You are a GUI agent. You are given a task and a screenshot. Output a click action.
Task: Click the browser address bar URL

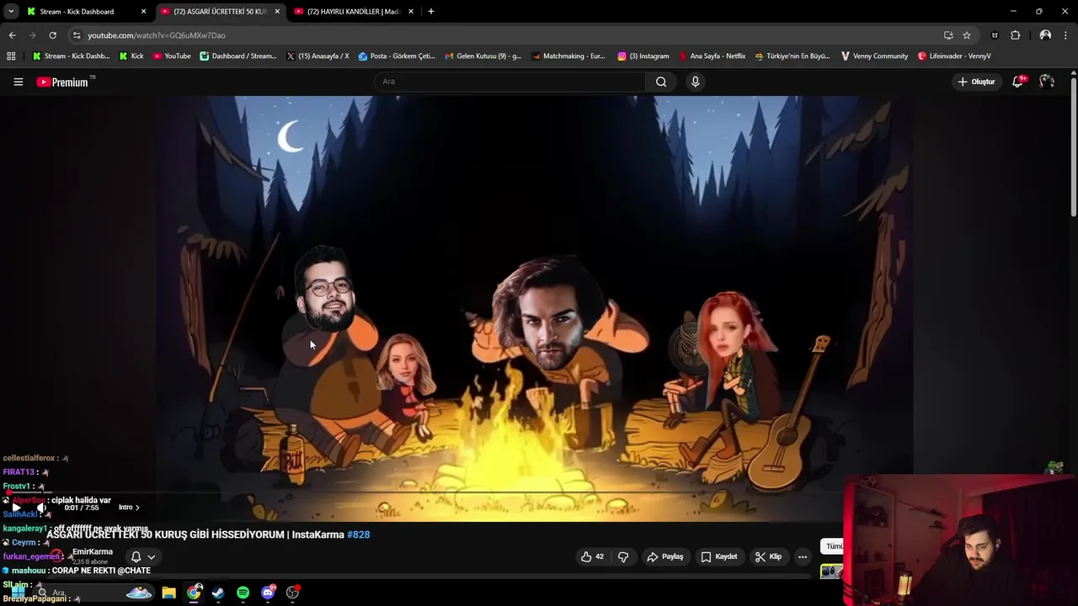(157, 35)
